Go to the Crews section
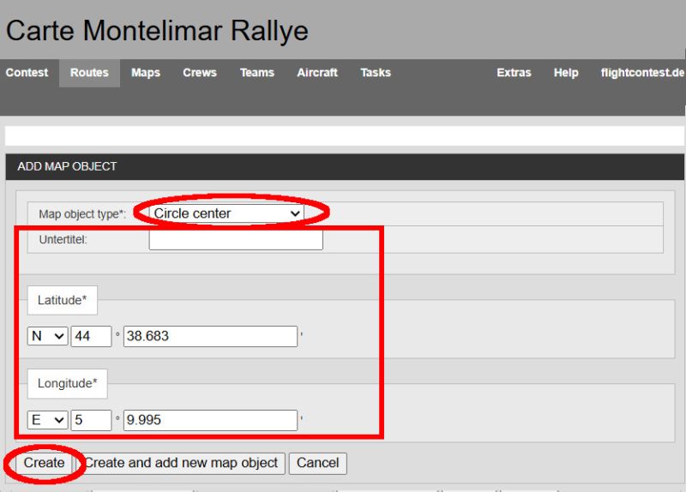The image size is (686, 492). point(200,73)
